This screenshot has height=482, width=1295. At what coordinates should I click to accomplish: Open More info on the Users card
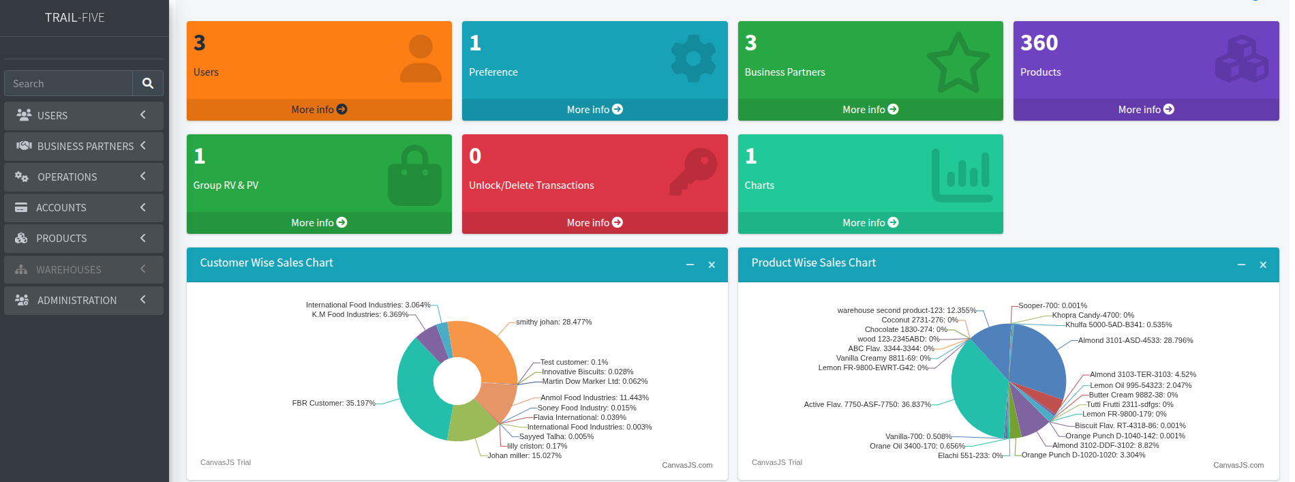pos(319,109)
